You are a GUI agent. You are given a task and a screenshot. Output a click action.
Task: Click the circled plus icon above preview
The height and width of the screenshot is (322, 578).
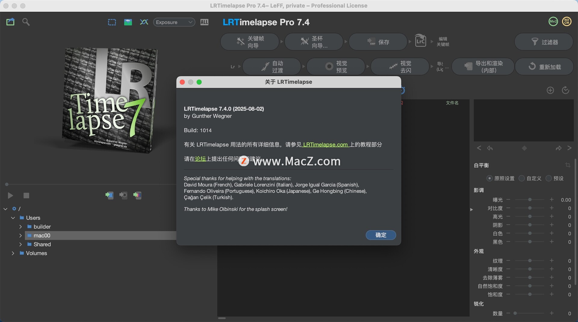[x=550, y=90]
